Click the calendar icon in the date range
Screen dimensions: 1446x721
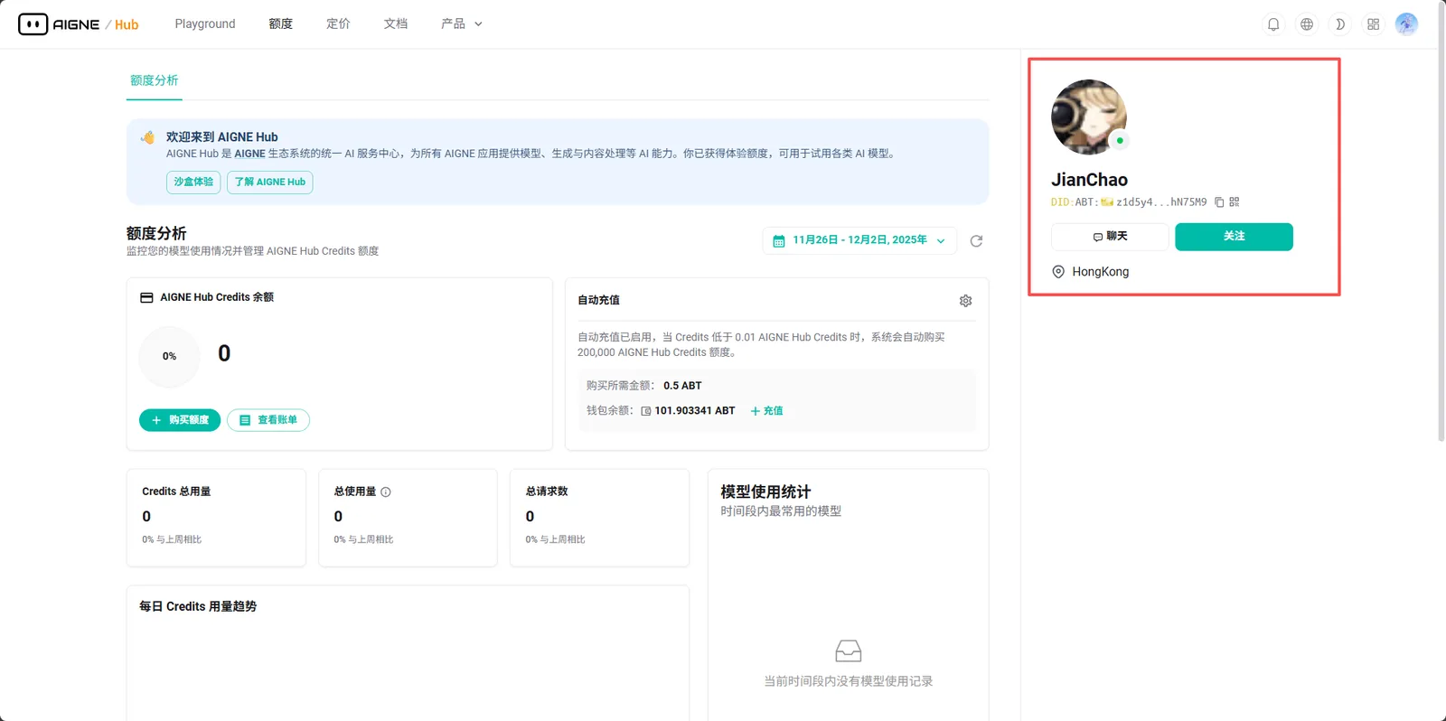coord(779,241)
